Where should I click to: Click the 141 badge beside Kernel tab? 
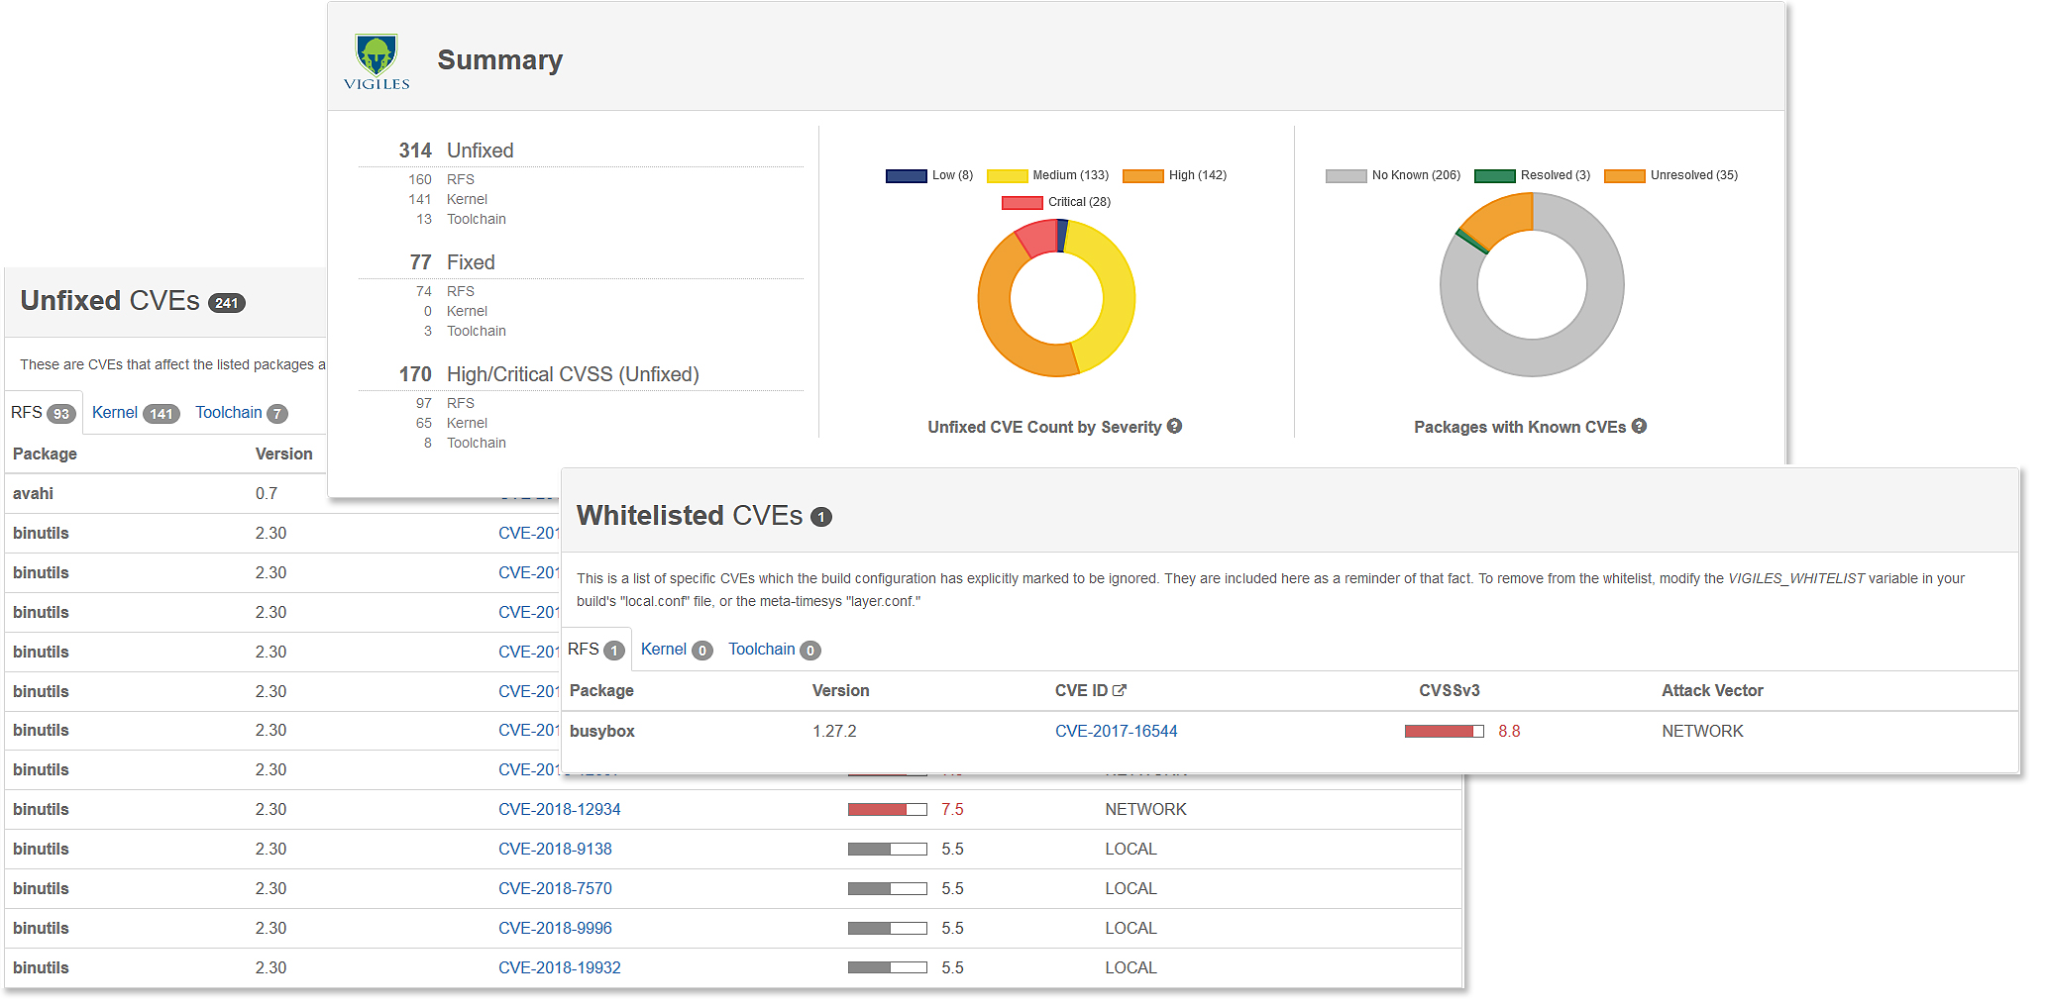coord(161,414)
